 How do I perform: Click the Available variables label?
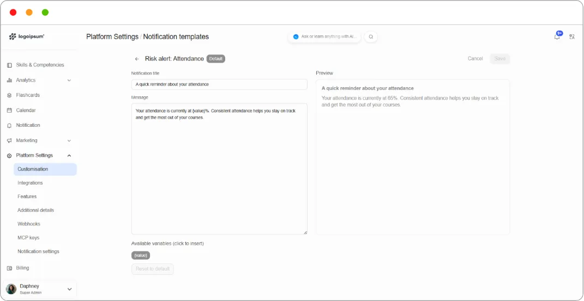pos(167,244)
